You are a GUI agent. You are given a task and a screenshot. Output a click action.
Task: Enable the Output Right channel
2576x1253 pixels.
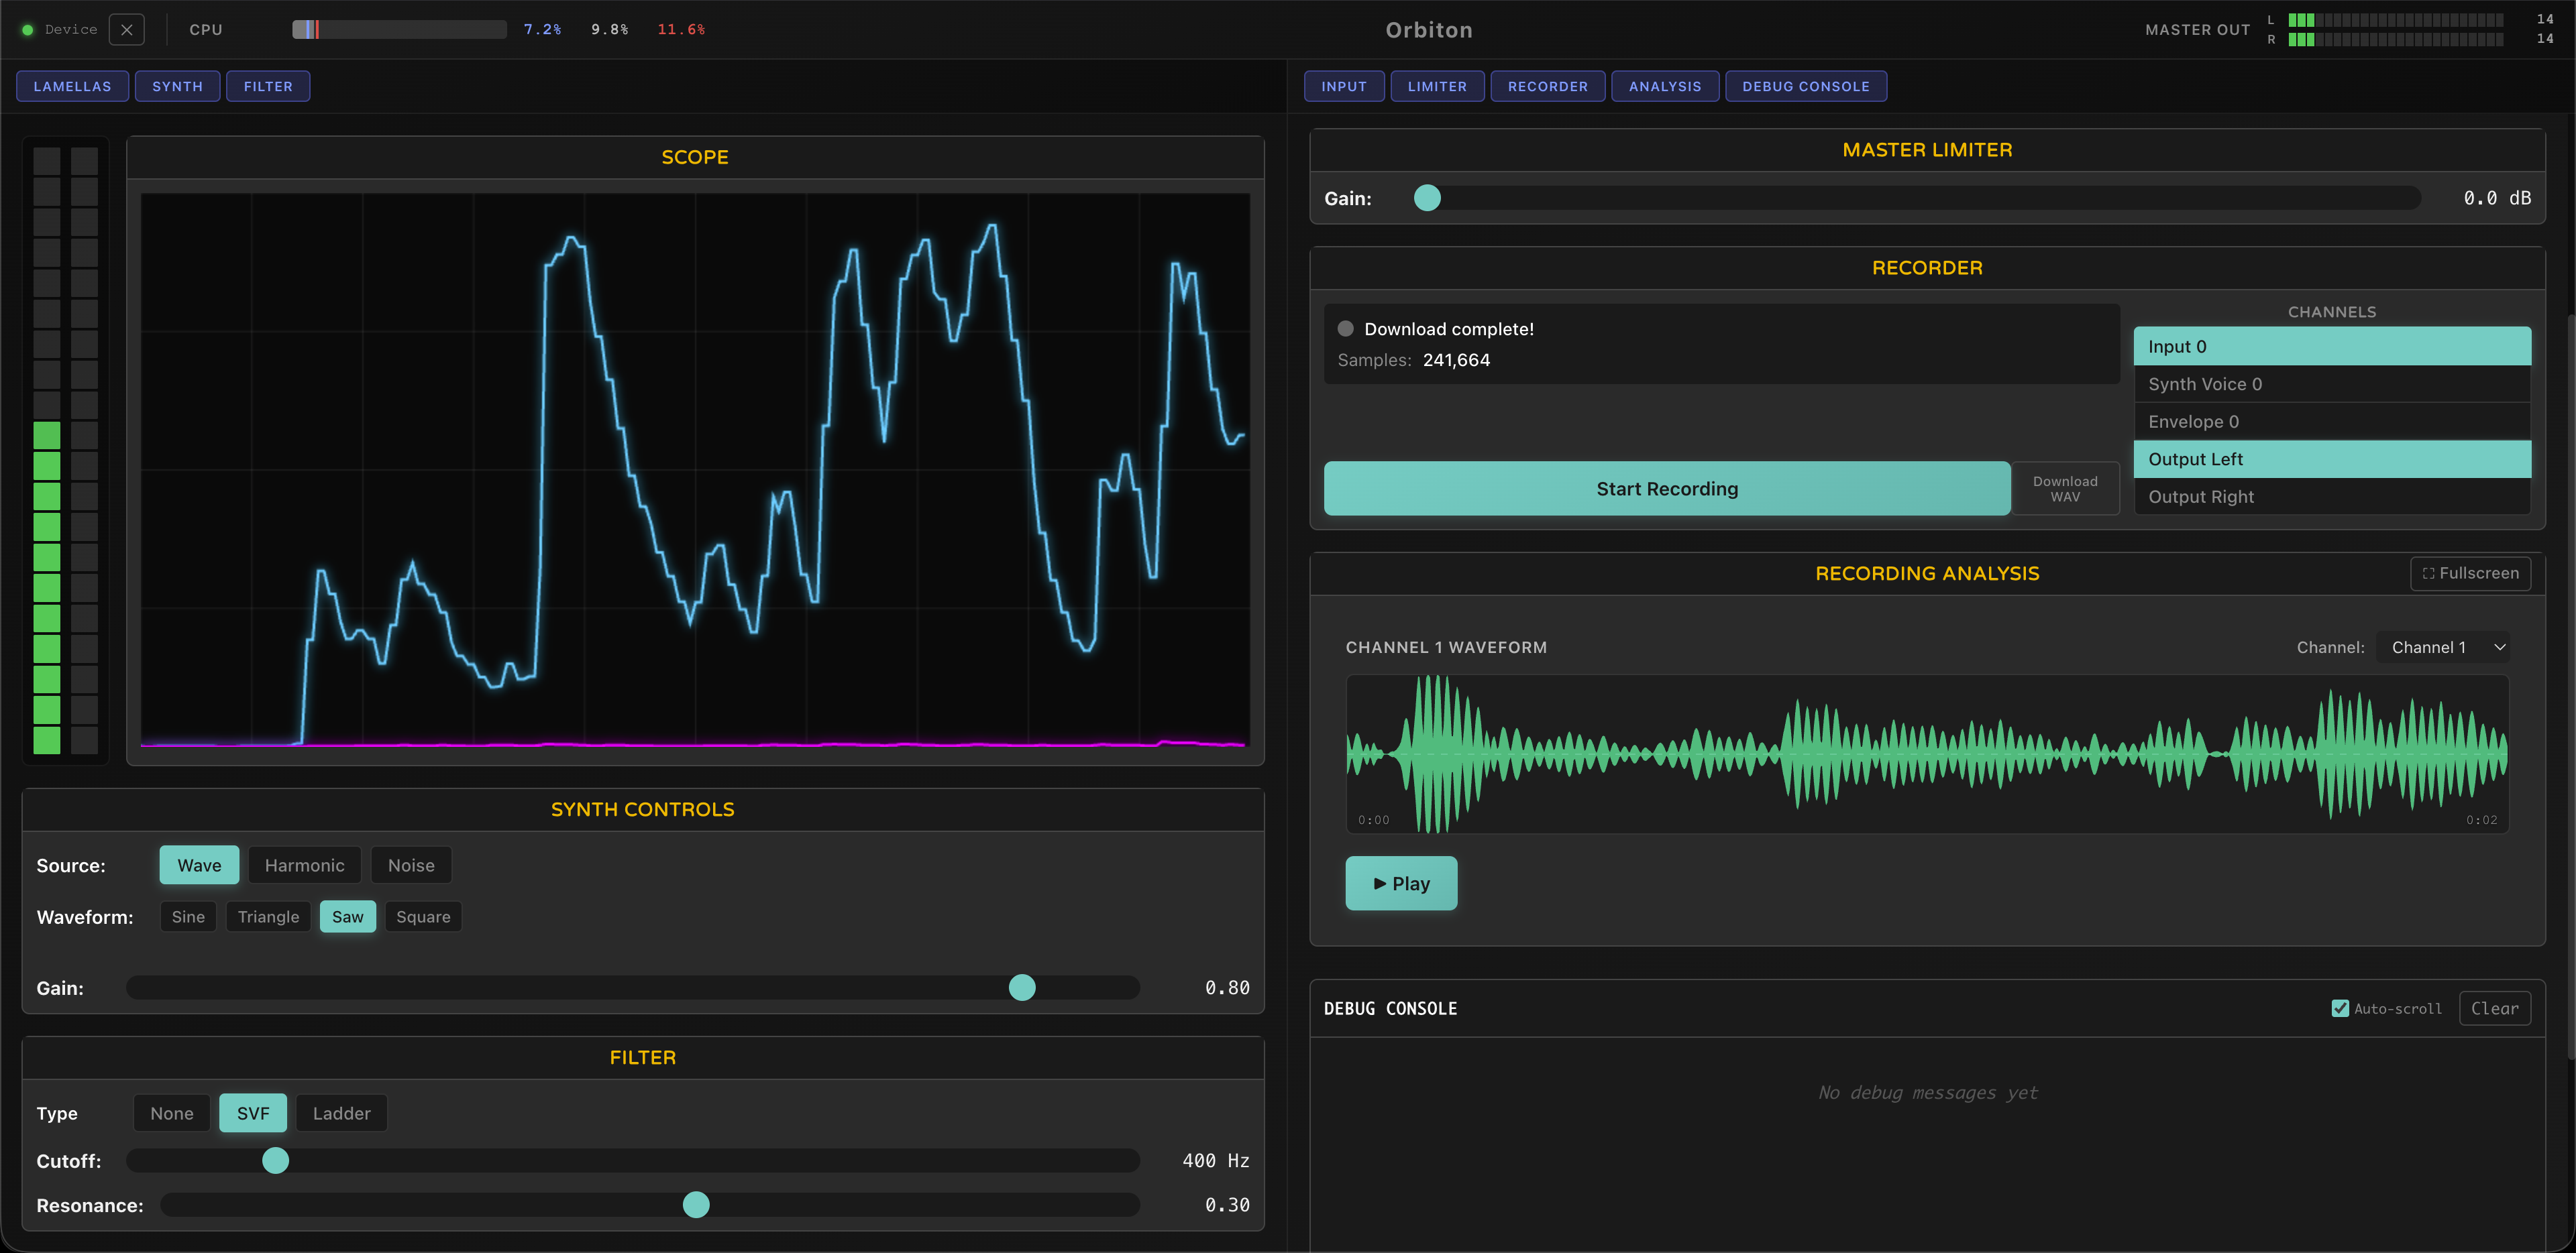(x=2332, y=497)
